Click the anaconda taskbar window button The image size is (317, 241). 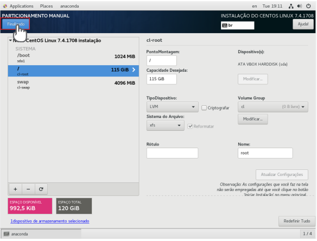tap(41, 234)
